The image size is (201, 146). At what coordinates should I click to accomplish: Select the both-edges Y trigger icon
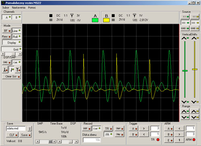tap(18, 70)
